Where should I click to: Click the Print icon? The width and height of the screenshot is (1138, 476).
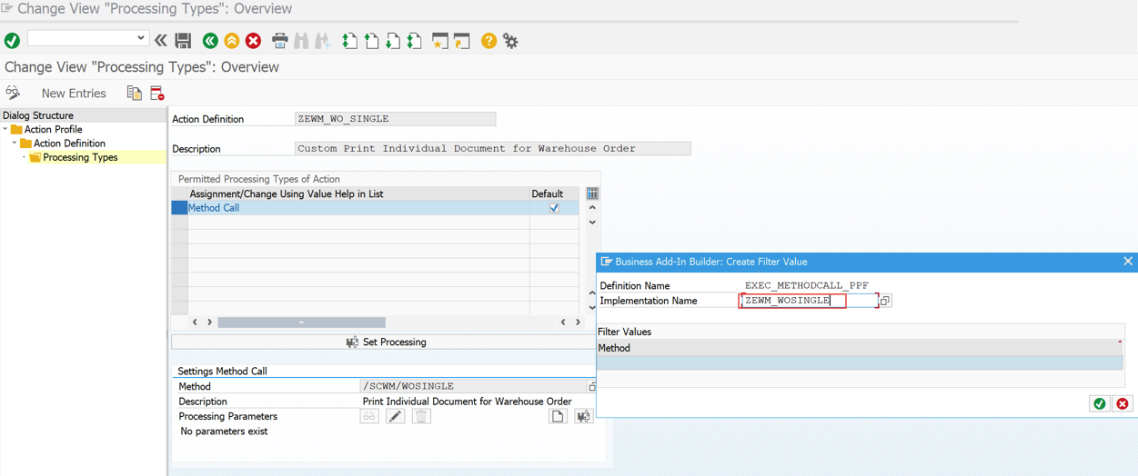(280, 41)
